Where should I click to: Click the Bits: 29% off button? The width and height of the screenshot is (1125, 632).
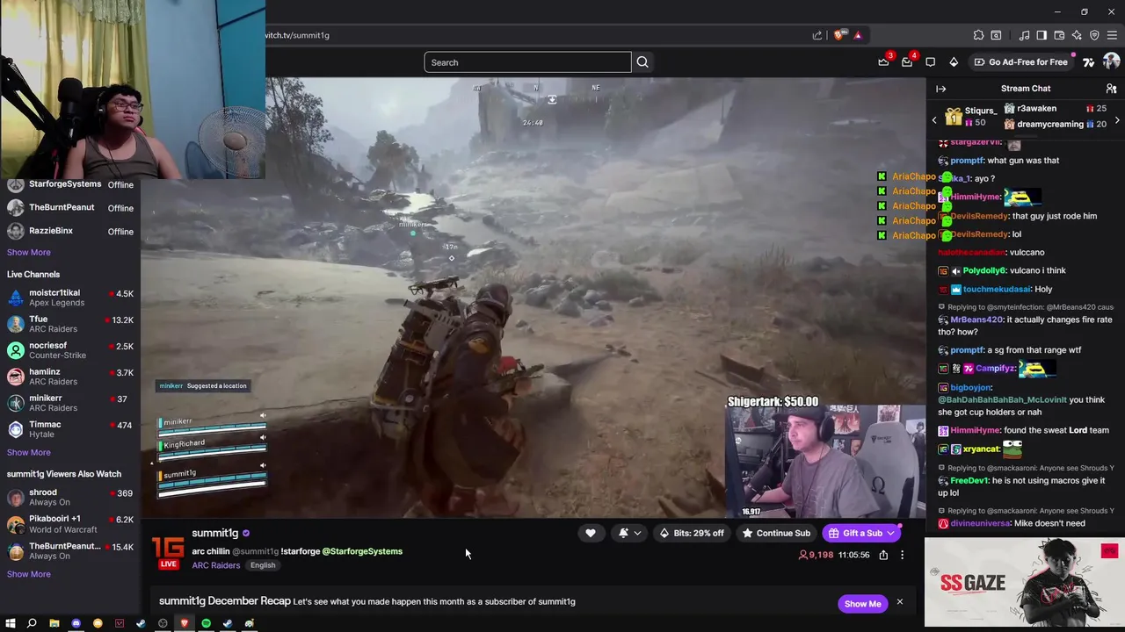click(692, 533)
